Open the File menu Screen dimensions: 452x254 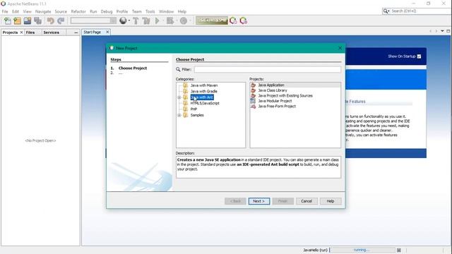point(5,11)
